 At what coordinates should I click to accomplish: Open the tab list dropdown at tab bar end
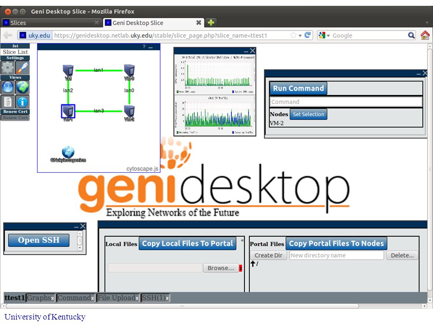coord(427,22)
